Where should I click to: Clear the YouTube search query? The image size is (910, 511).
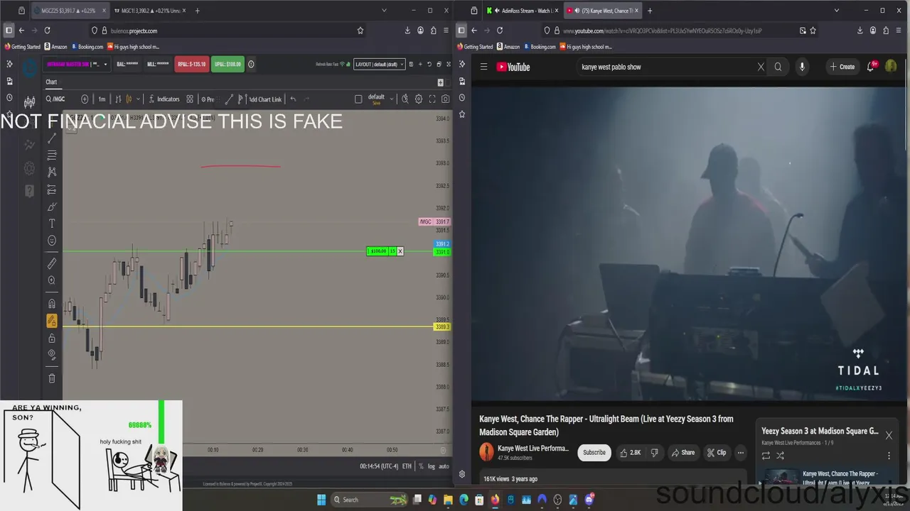[x=761, y=67]
